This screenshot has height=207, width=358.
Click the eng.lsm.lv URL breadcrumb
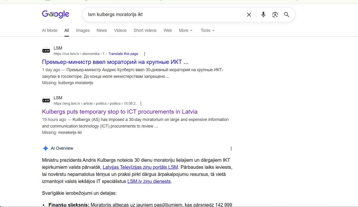point(96,104)
